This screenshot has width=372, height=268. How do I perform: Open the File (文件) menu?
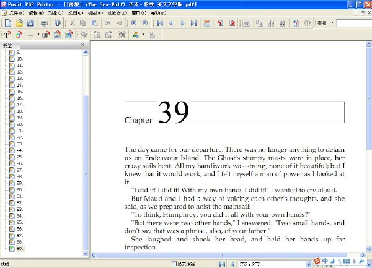[16, 13]
